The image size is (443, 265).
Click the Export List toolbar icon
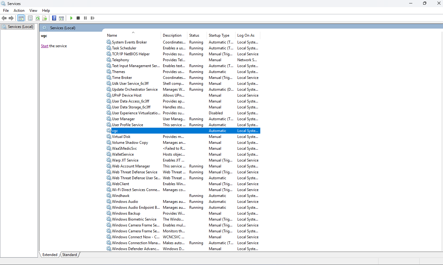(45, 18)
